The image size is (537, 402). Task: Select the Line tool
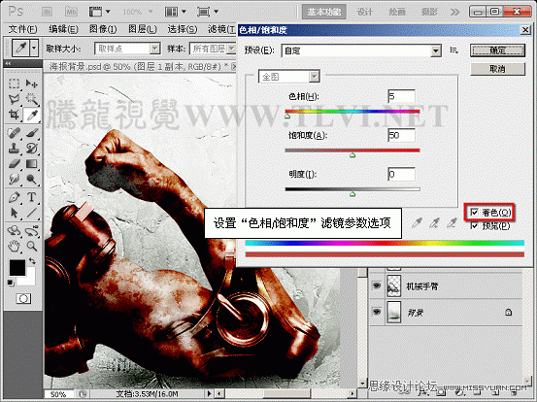click(32, 213)
